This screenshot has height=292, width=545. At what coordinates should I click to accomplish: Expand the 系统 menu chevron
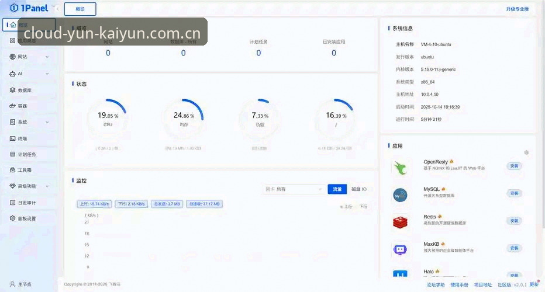point(47,122)
